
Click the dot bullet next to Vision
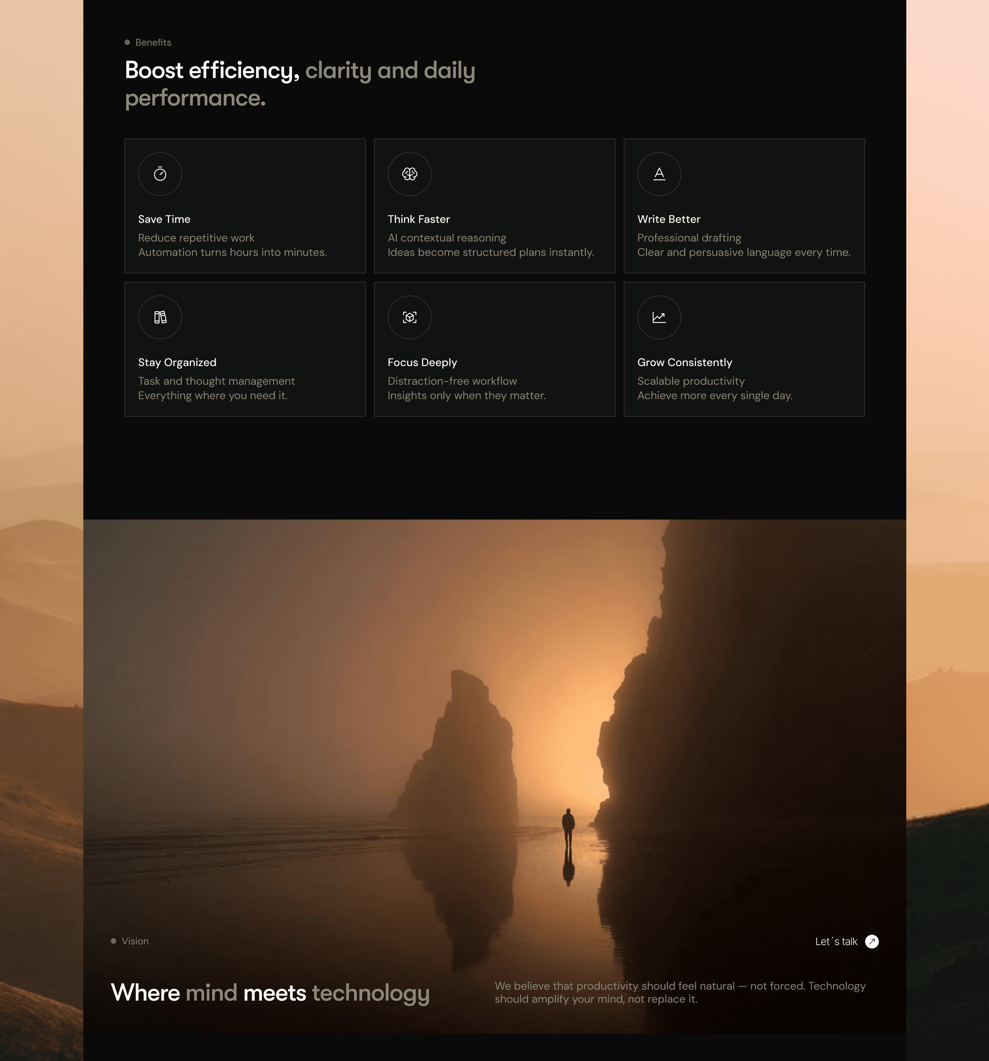point(113,941)
